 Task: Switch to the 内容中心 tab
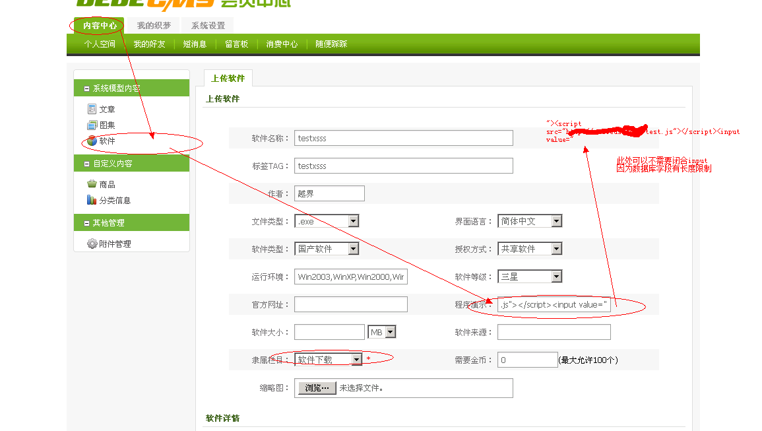(x=100, y=25)
